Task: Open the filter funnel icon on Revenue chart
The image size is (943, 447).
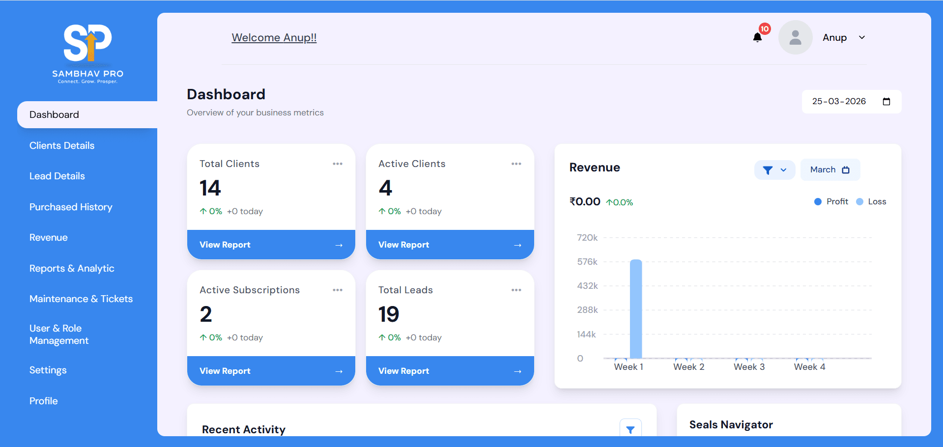Action: (x=769, y=169)
